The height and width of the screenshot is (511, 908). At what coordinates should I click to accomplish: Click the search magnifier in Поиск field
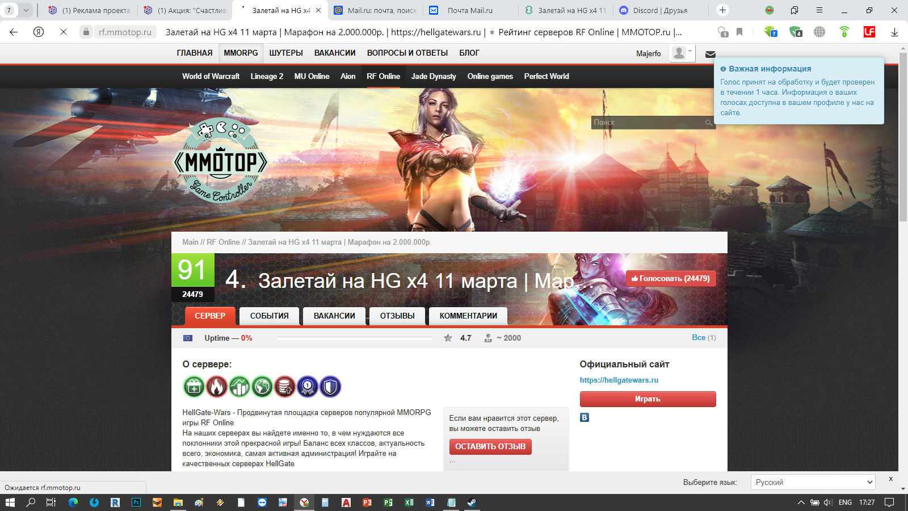coord(708,123)
